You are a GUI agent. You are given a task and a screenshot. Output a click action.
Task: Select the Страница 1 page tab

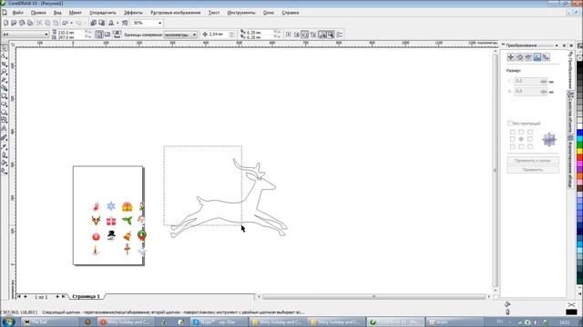[86, 297]
